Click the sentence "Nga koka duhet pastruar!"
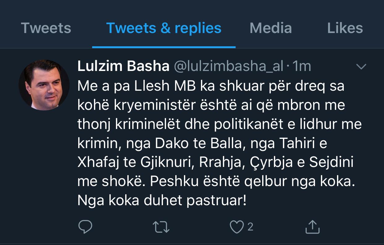 162,201
